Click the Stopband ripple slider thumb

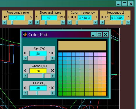[x=46, y=22]
